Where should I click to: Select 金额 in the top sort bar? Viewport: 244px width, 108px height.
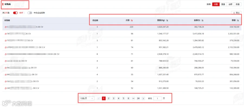coord(230,4)
